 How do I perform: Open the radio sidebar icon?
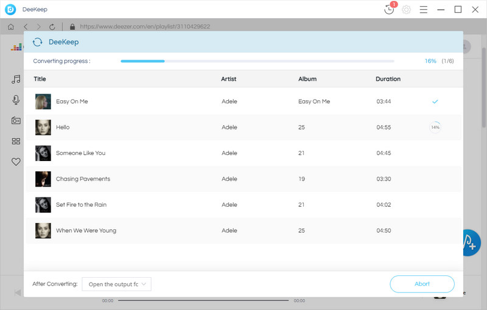16,120
